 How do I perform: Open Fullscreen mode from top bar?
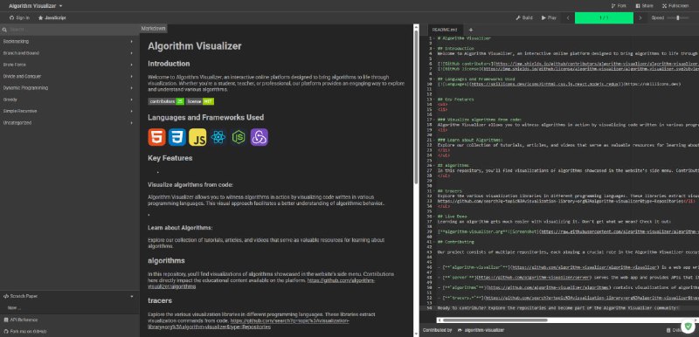coord(675,6)
